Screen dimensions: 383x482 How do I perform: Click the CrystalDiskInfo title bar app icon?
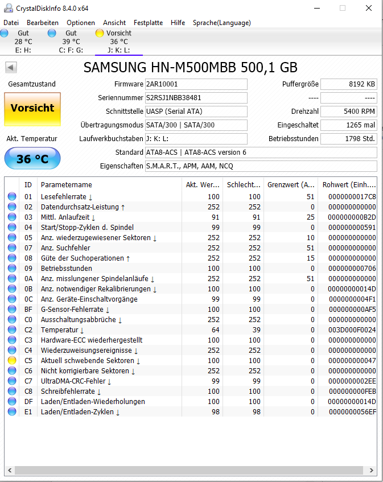coord(9,9)
